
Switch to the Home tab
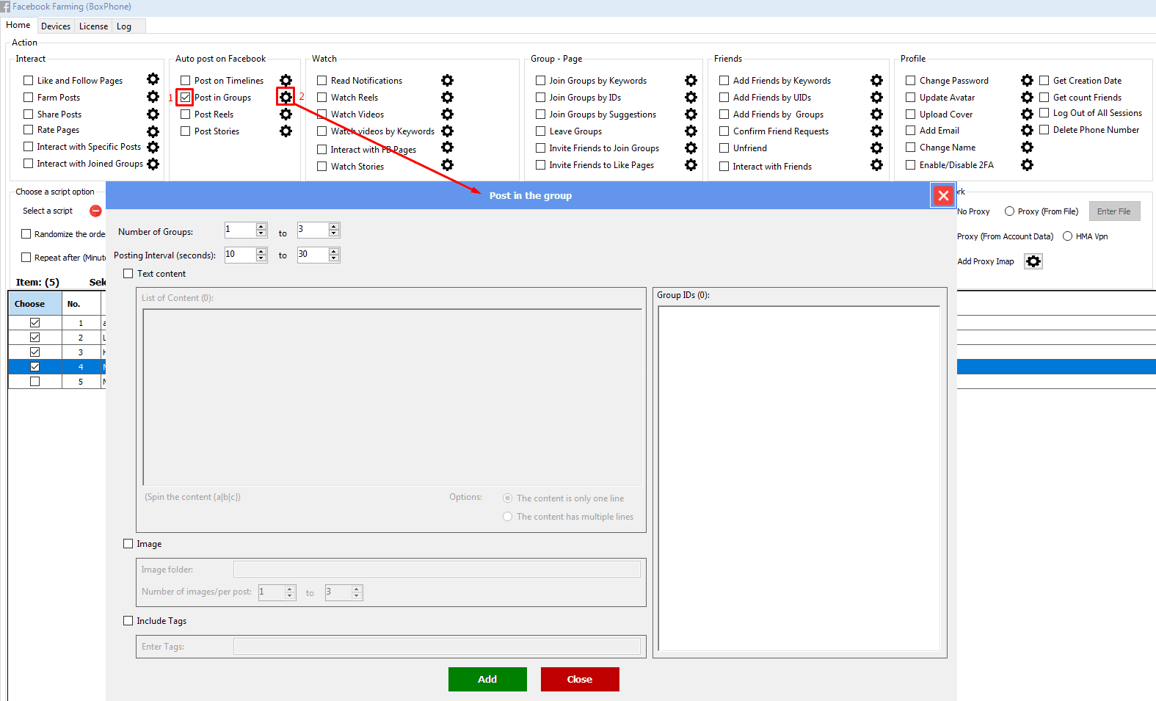tap(18, 25)
